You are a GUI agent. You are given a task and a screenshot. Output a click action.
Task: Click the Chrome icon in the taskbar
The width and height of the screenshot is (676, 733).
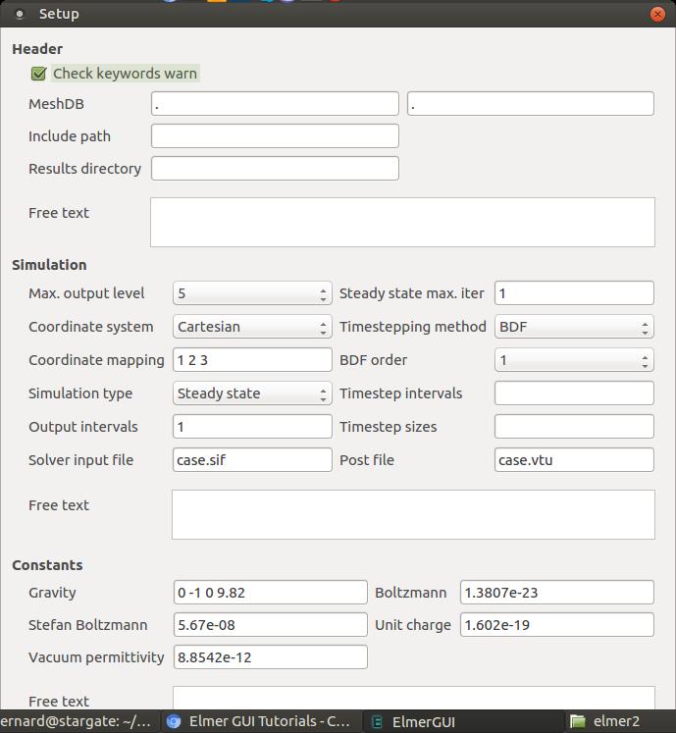tap(175, 721)
